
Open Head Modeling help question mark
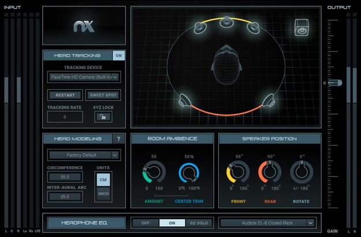click(x=118, y=139)
